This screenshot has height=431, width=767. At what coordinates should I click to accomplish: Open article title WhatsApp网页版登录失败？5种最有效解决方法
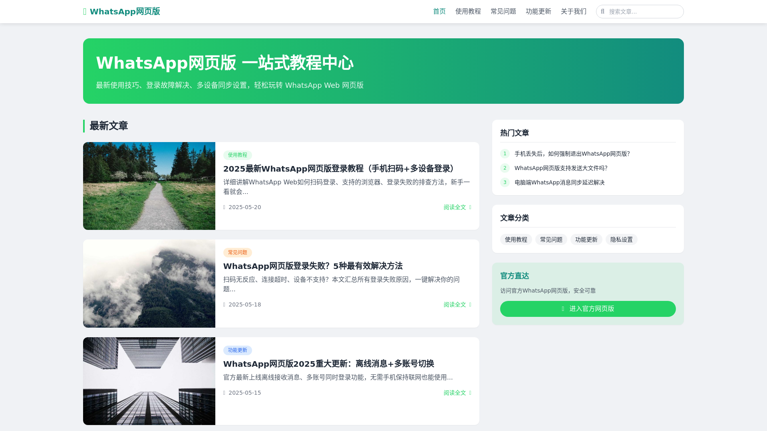point(313,266)
